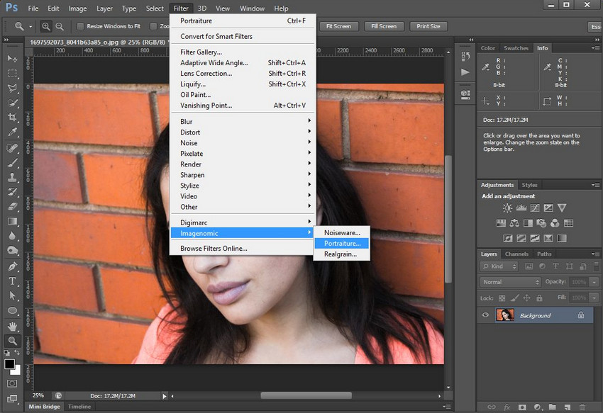This screenshot has width=603, height=413.
Task: Toggle pixel layer filter
Action: coord(529,266)
